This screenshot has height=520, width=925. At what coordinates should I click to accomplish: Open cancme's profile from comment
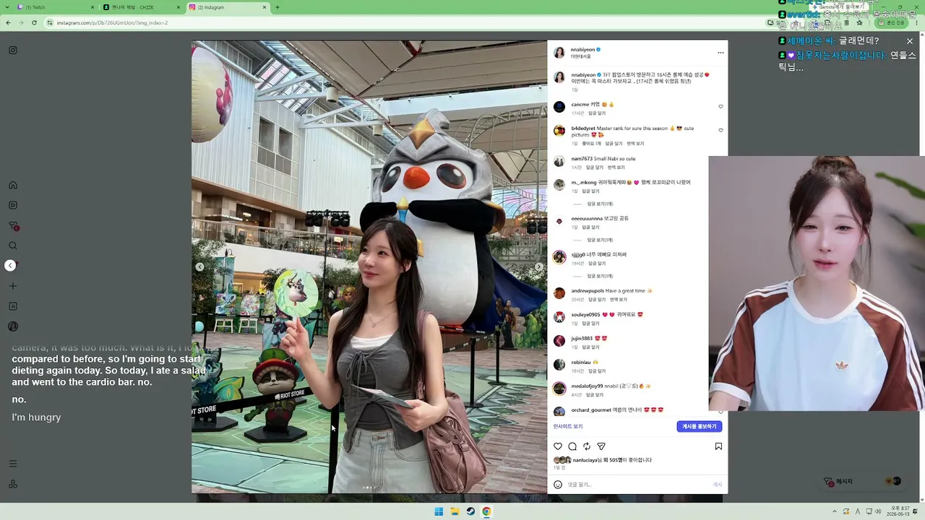pyautogui.click(x=580, y=104)
